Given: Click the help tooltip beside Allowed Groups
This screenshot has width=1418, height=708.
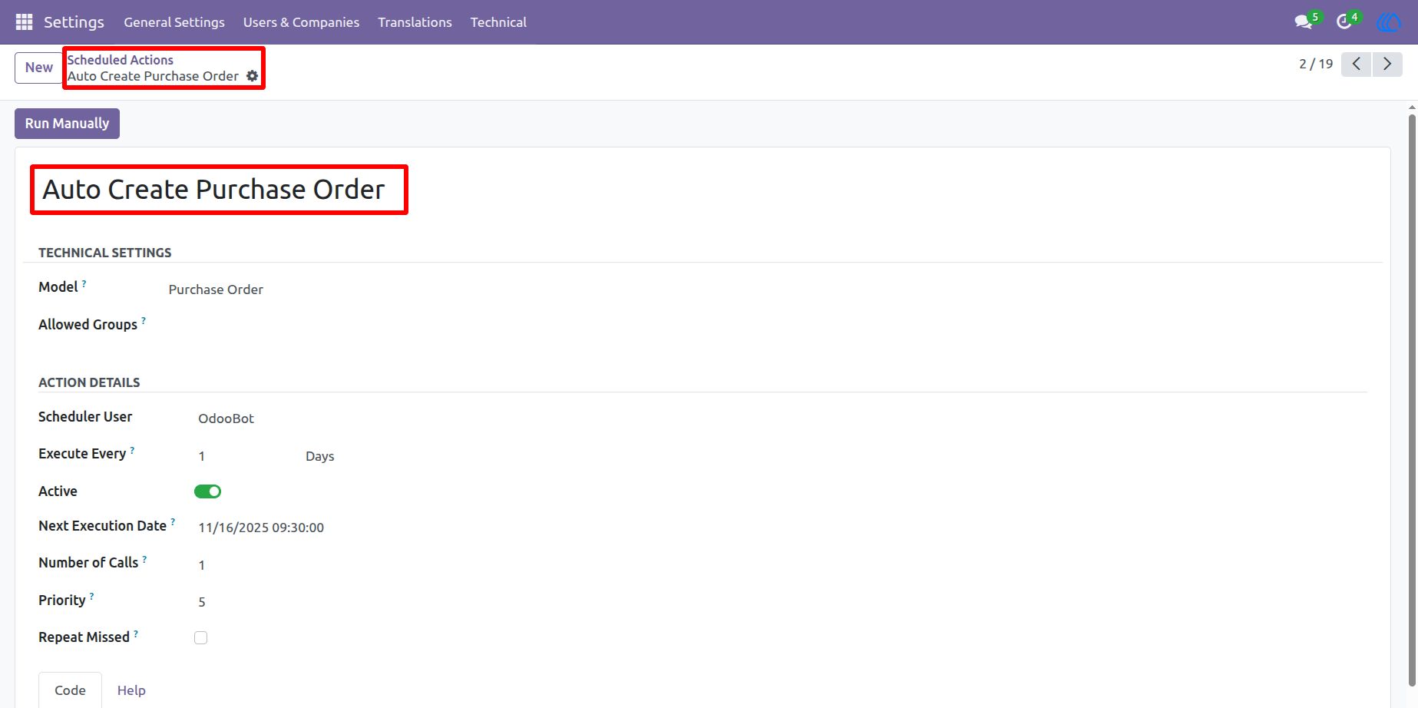Looking at the screenshot, I should point(144,321).
